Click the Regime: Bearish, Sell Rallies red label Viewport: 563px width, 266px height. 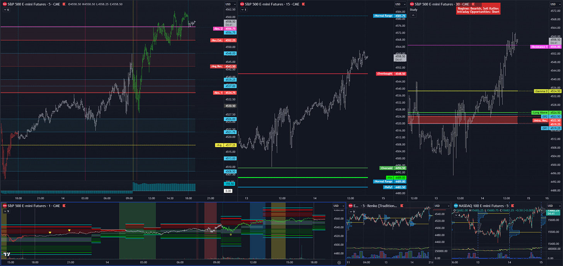(478, 8)
